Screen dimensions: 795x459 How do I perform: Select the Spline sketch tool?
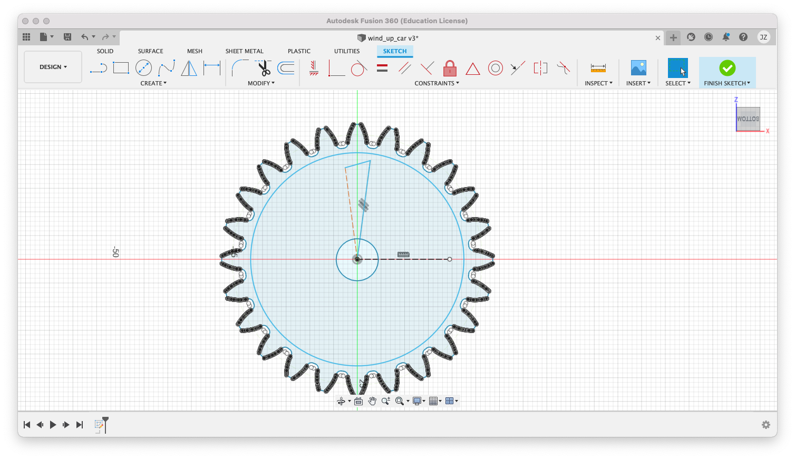pyautogui.click(x=167, y=68)
